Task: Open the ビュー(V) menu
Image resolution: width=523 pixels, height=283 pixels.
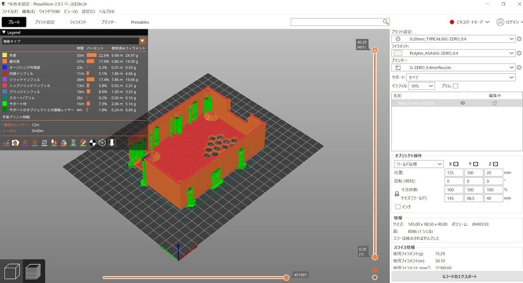Action: click(71, 12)
